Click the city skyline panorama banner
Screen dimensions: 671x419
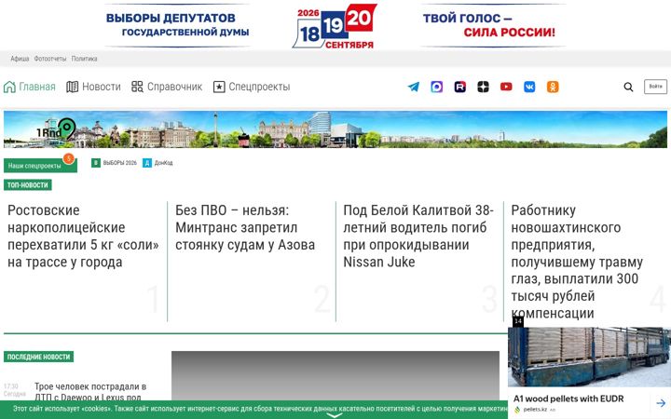tap(335, 129)
